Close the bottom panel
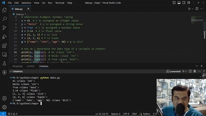206x116 pixels. pos(201,66)
